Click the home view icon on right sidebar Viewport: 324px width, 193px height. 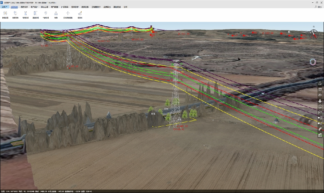pyautogui.click(x=320, y=83)
